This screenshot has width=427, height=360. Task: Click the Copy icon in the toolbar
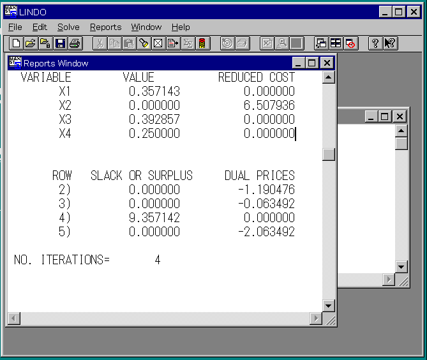[x=115, y=43]
